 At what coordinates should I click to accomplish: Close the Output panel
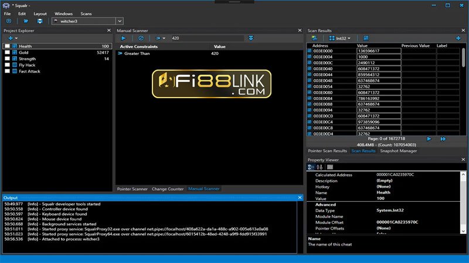[300, 198]
